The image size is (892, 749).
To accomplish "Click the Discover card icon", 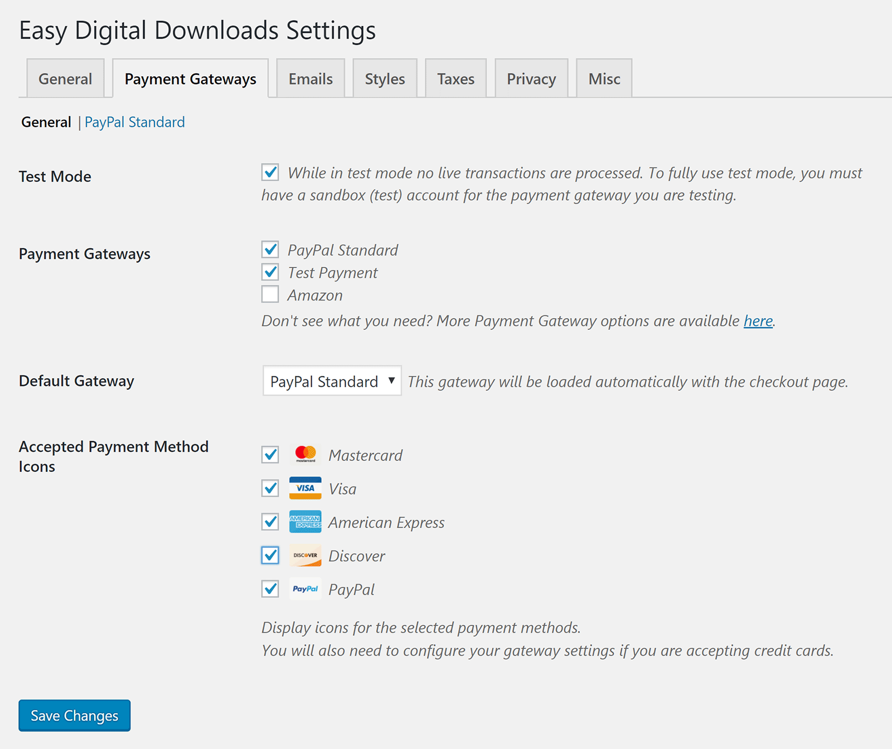I will pos(306,555).
